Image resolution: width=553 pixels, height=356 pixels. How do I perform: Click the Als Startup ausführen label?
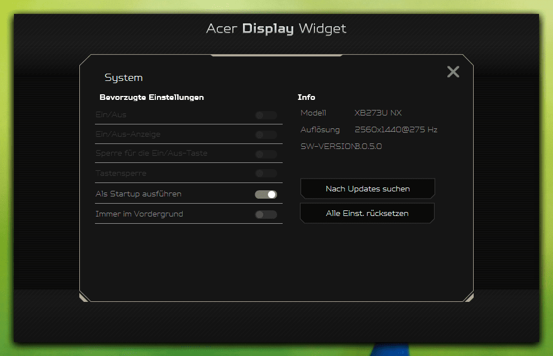point(139,194)
